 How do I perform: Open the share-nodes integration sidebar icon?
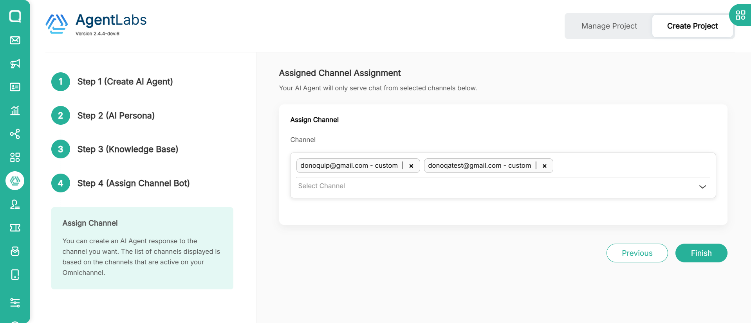(x=15, y=134)
